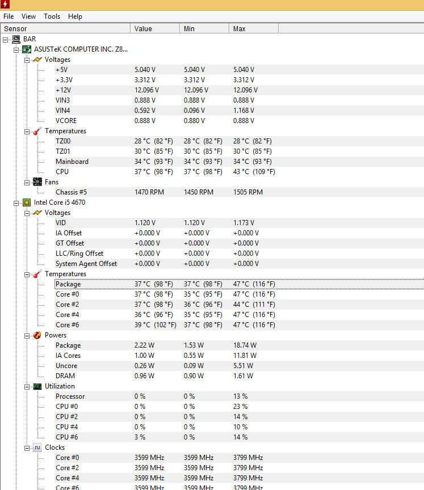Click the Powers flame icon
Image resolution: width=424 pixels, height=490 pixels.
(x=37, y=335)
